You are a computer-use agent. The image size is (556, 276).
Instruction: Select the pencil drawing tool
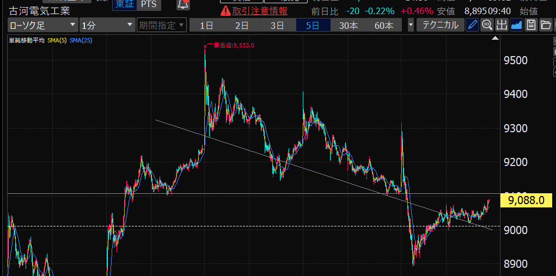point(472,25)
